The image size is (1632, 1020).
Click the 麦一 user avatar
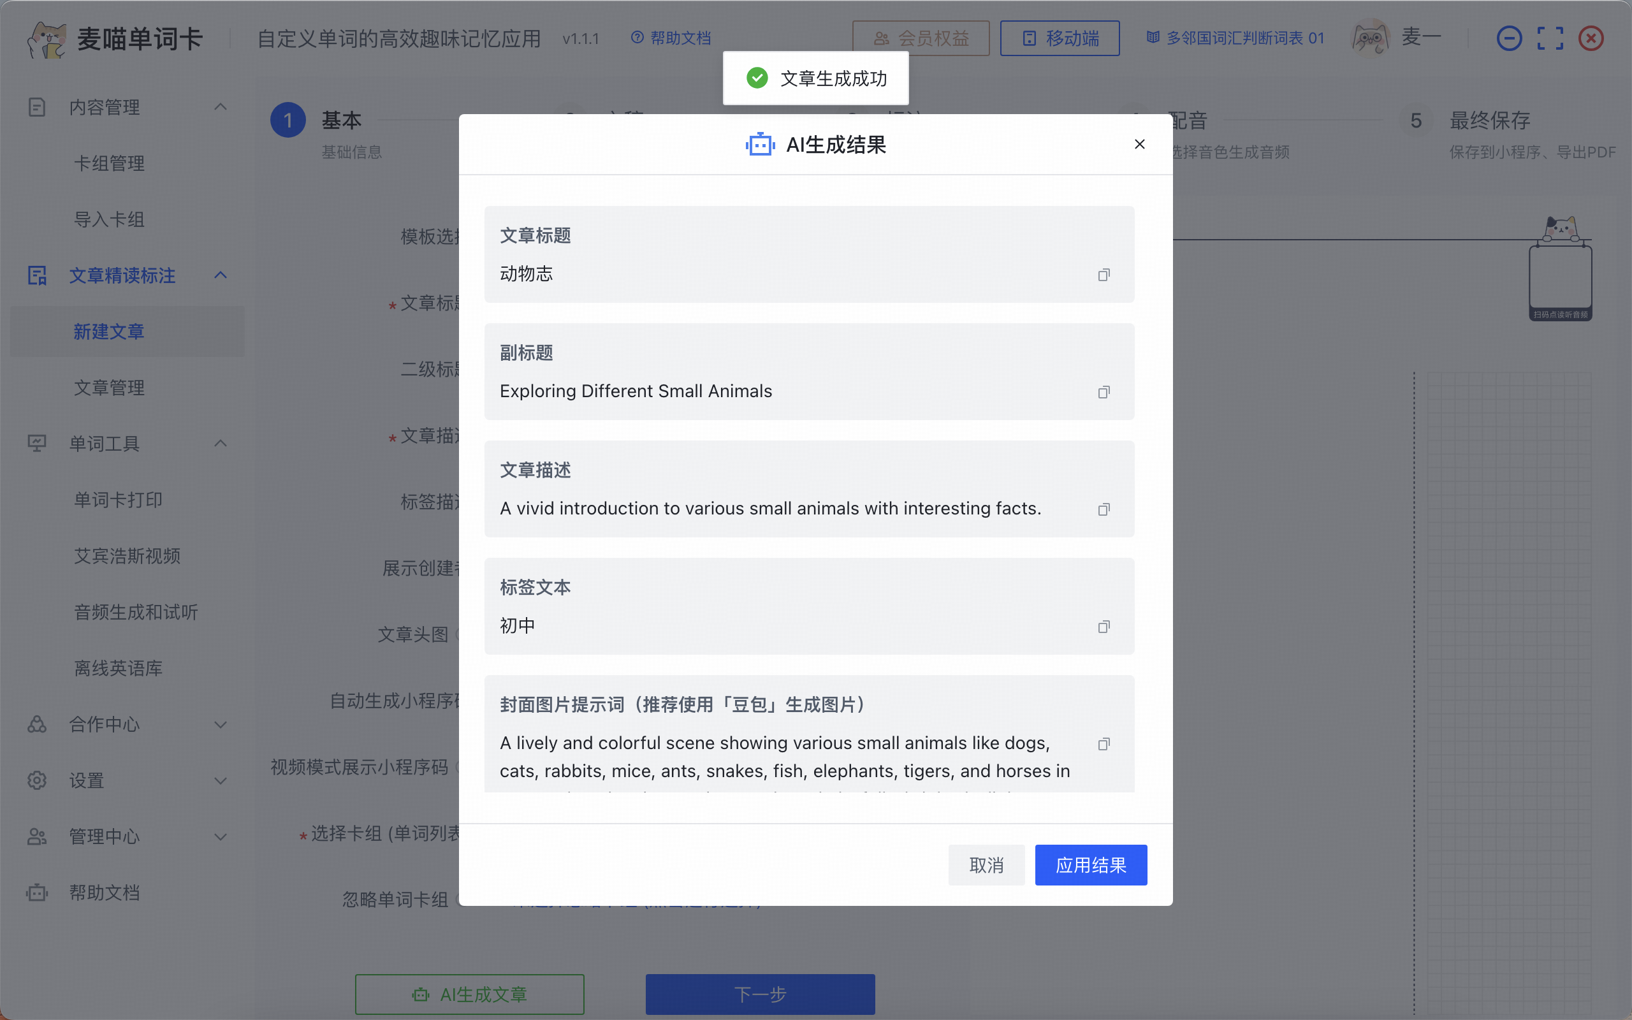tap(1371, 38)
